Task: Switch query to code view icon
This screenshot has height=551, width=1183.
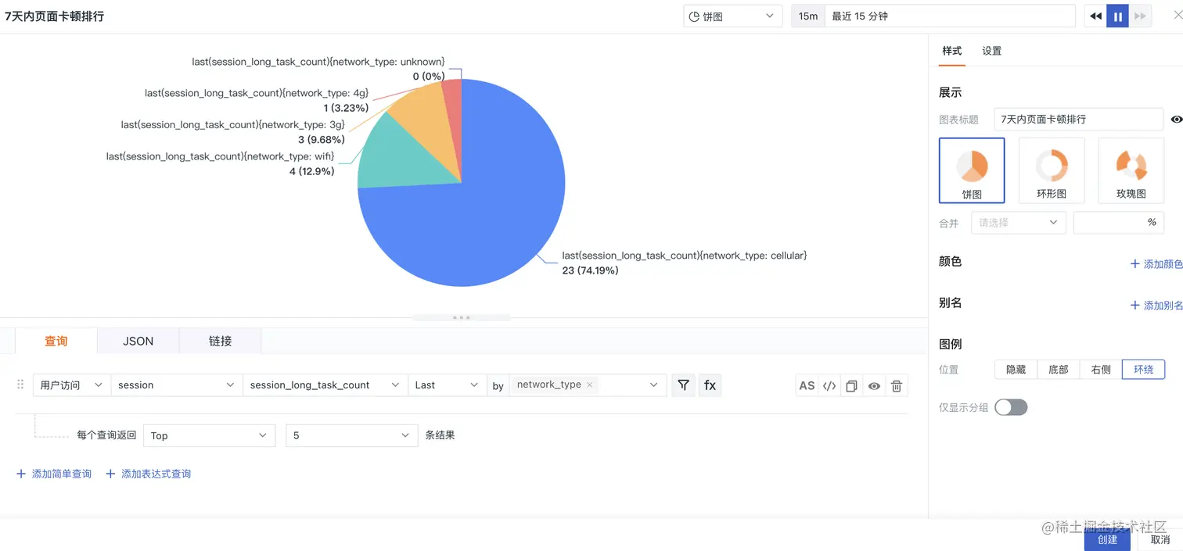Action: [829, 385]
